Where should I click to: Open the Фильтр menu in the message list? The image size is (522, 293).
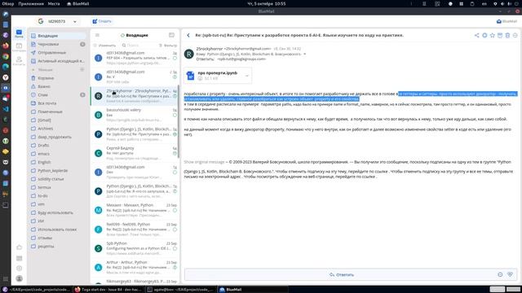point(168,46)
